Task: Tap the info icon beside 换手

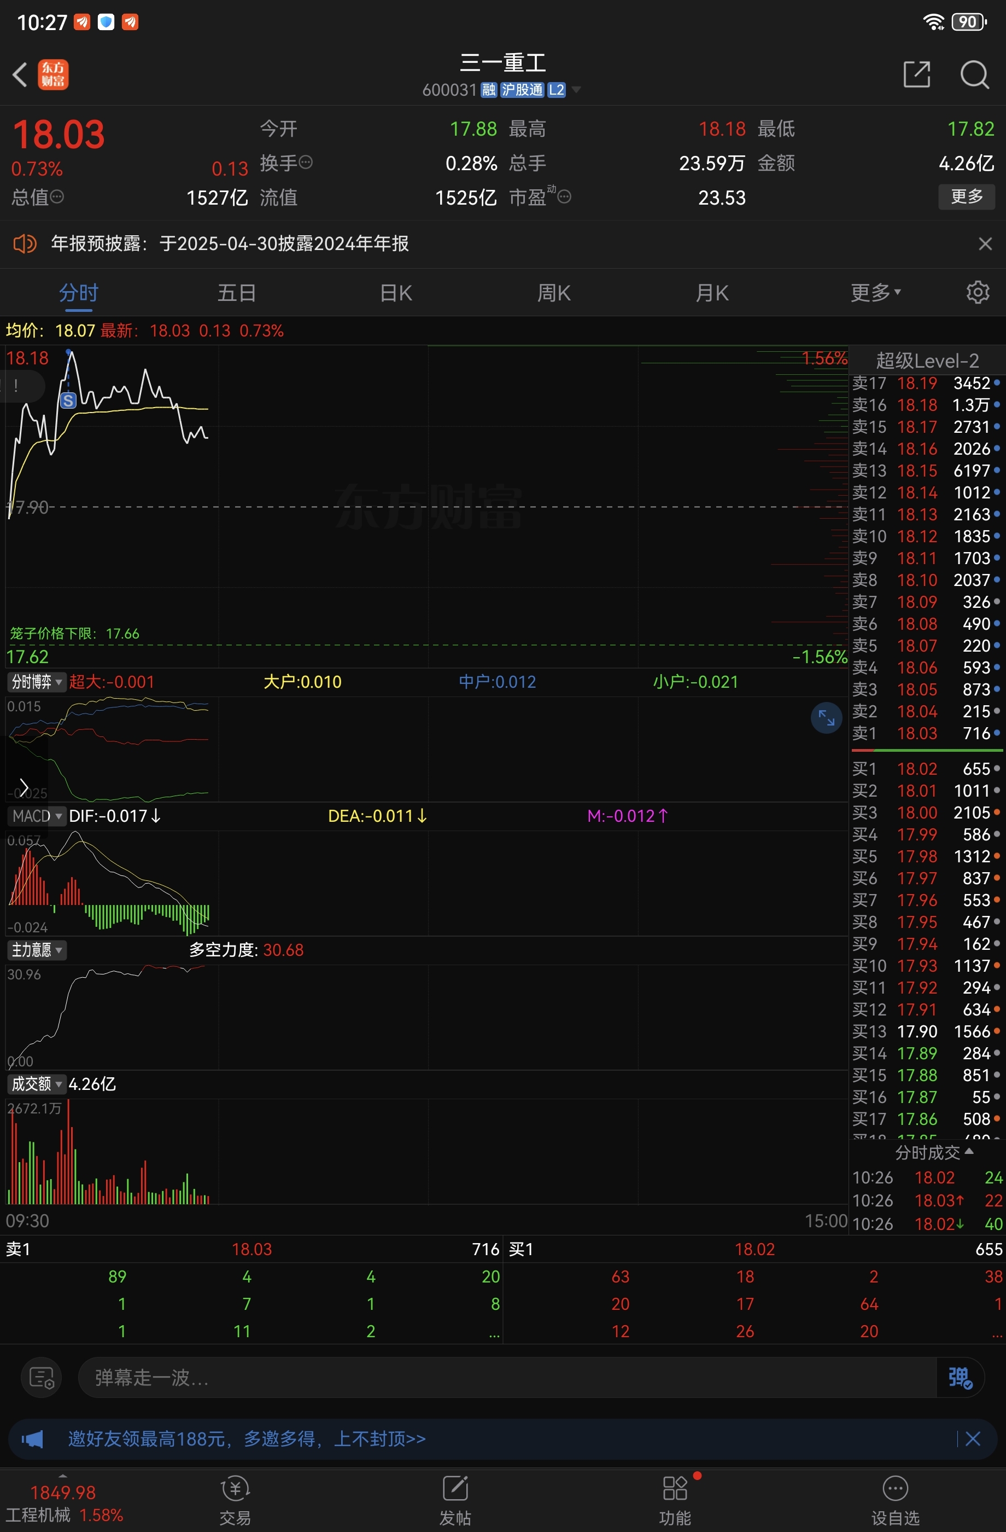Action: coord(306,162)
